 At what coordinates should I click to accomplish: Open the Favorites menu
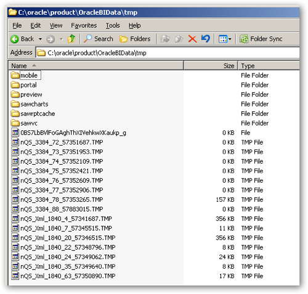point(84,25)
